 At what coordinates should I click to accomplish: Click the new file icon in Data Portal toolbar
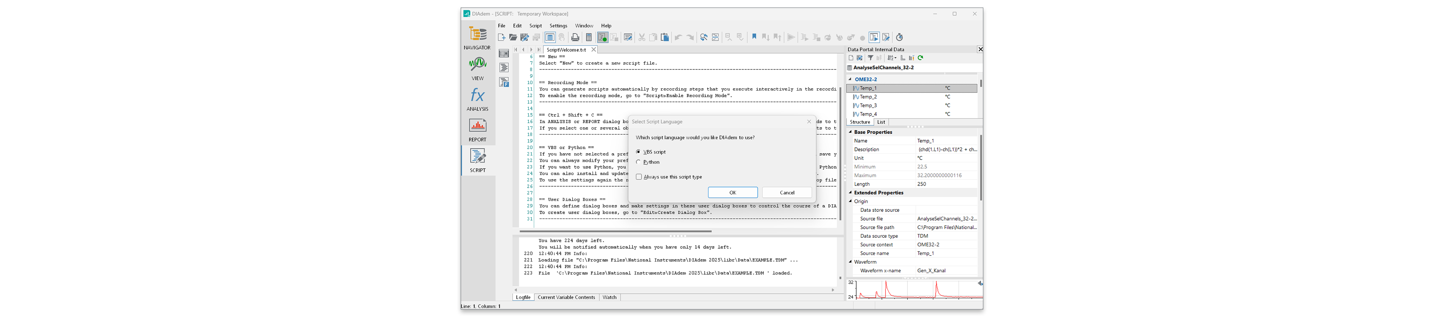point(851,58)
